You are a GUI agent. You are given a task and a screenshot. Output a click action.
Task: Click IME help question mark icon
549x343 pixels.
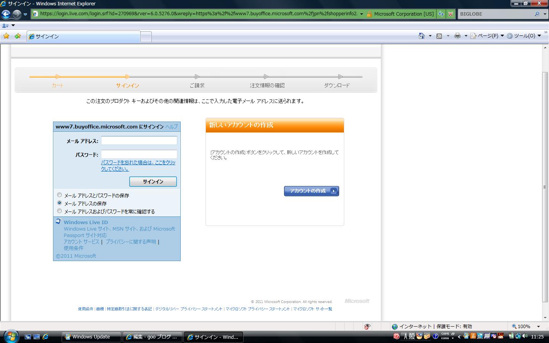click(436, 336)
